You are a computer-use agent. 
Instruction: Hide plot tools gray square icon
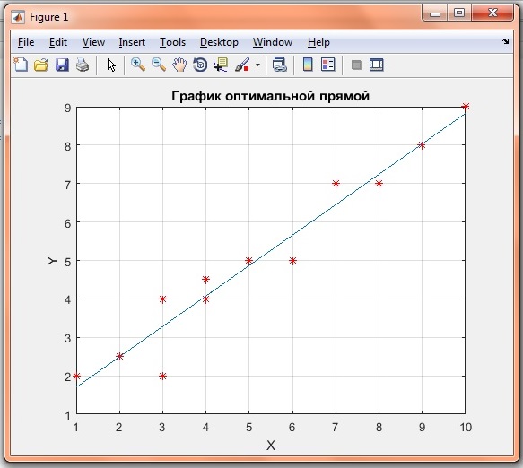(356, 65)
